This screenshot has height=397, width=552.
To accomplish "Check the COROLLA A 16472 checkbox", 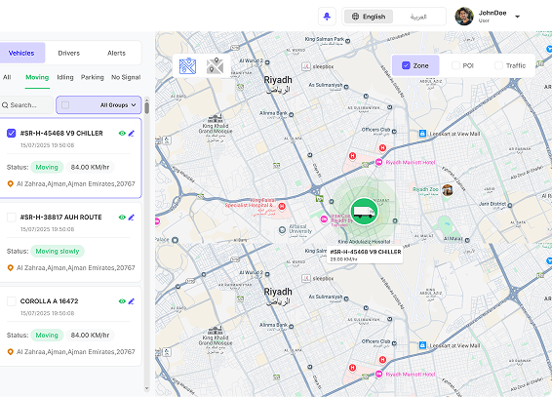I will point(12,301).
